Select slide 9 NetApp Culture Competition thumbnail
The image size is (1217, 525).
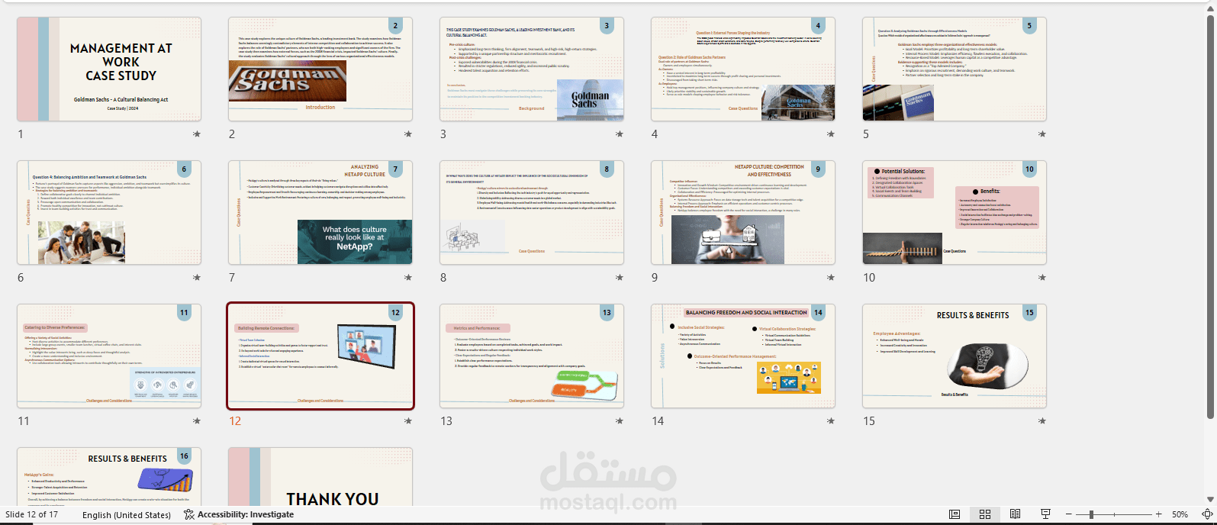pos(743,213)
